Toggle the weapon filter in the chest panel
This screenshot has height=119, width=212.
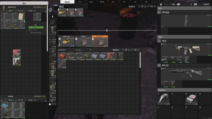point(132,50)
